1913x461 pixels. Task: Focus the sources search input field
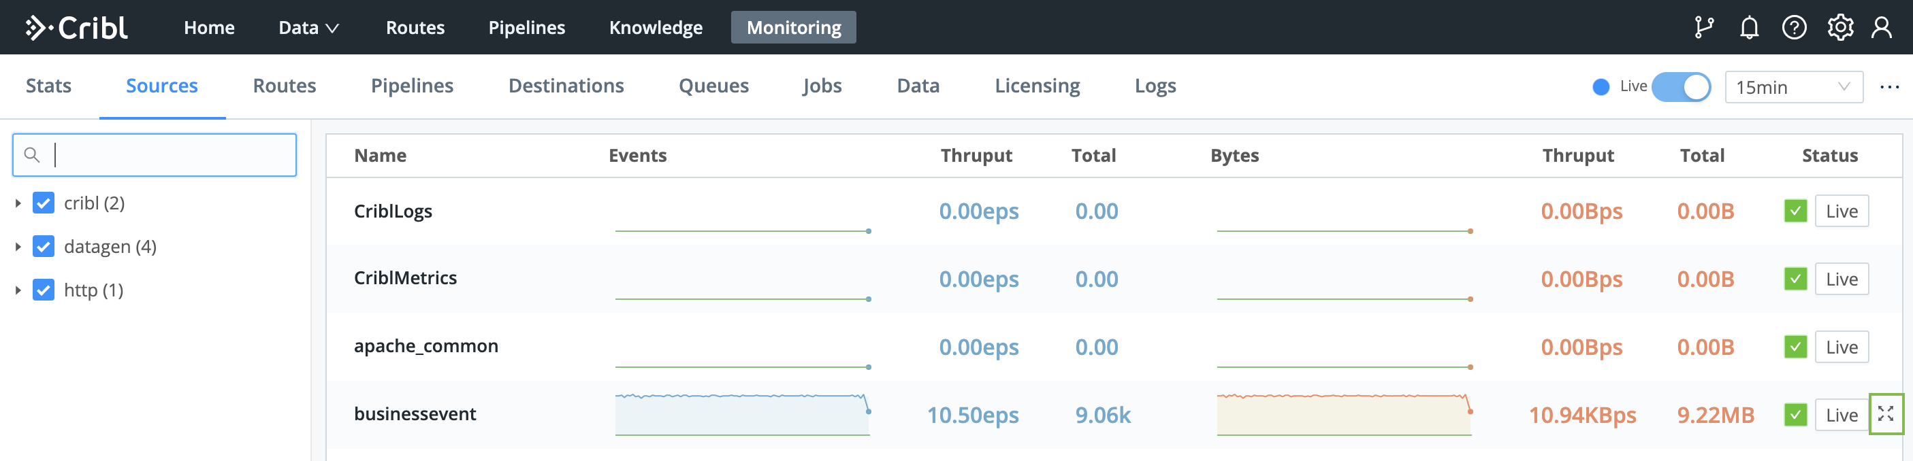155,155
